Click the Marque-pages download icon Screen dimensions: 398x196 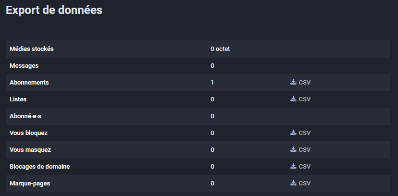pos(293,183)
